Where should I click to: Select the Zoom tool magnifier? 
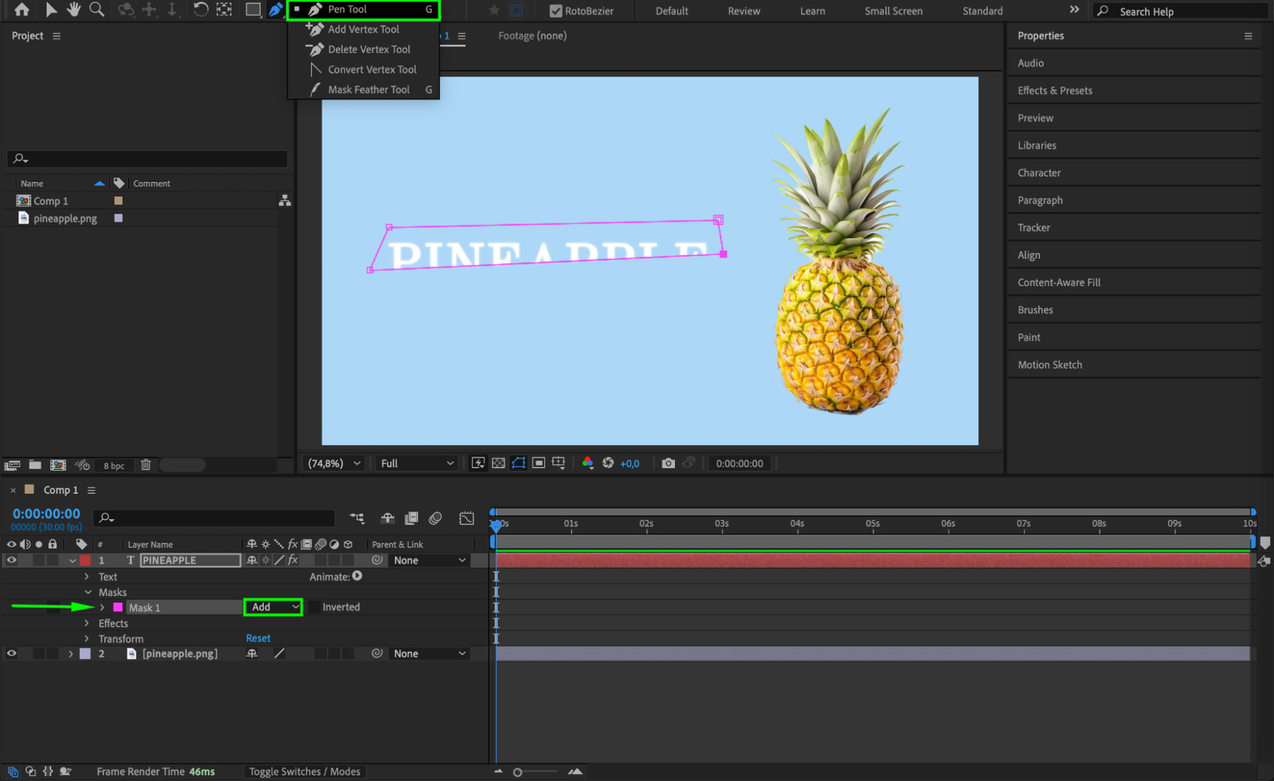[x=97, y=10]
